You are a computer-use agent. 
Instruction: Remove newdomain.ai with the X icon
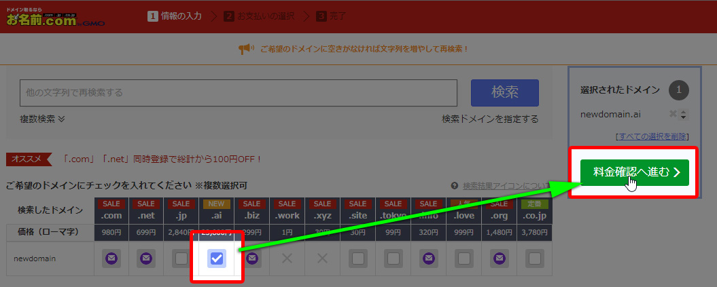(x=673, y=115)
